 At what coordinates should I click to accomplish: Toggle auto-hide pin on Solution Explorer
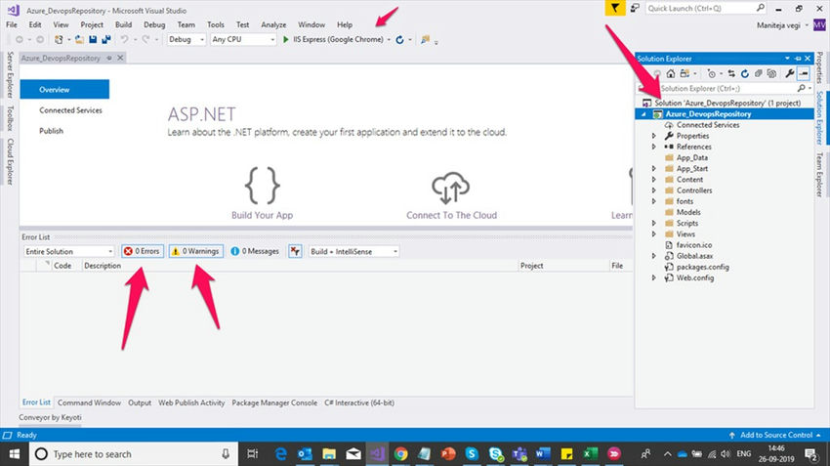pyautogui.click(x=798, y=59)
